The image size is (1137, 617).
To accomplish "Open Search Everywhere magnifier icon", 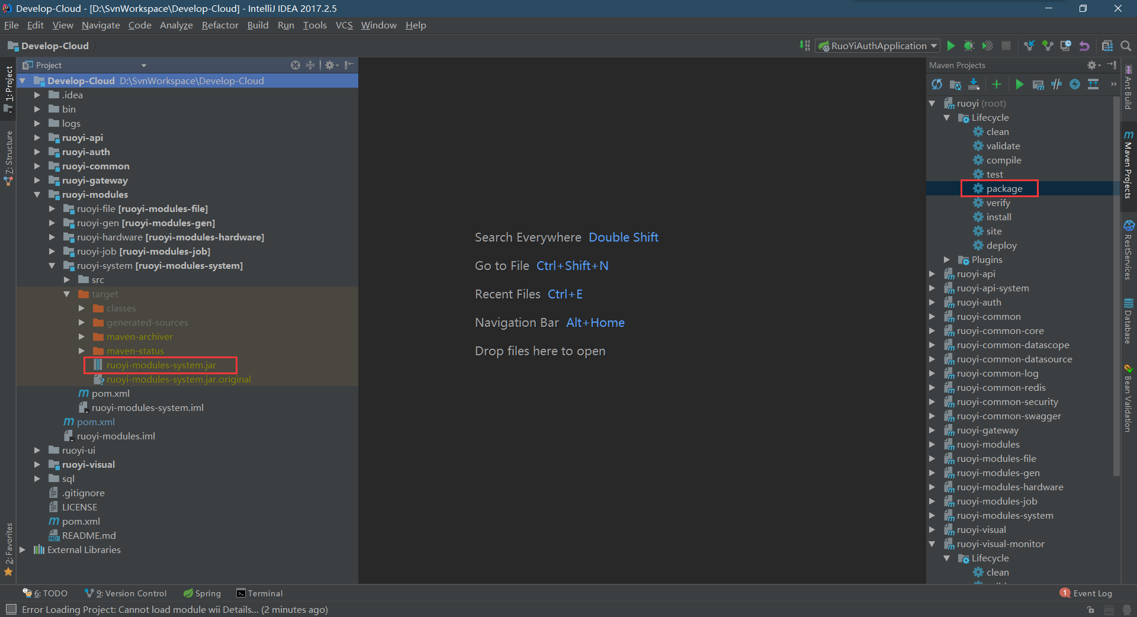I will click(1126, 46).
